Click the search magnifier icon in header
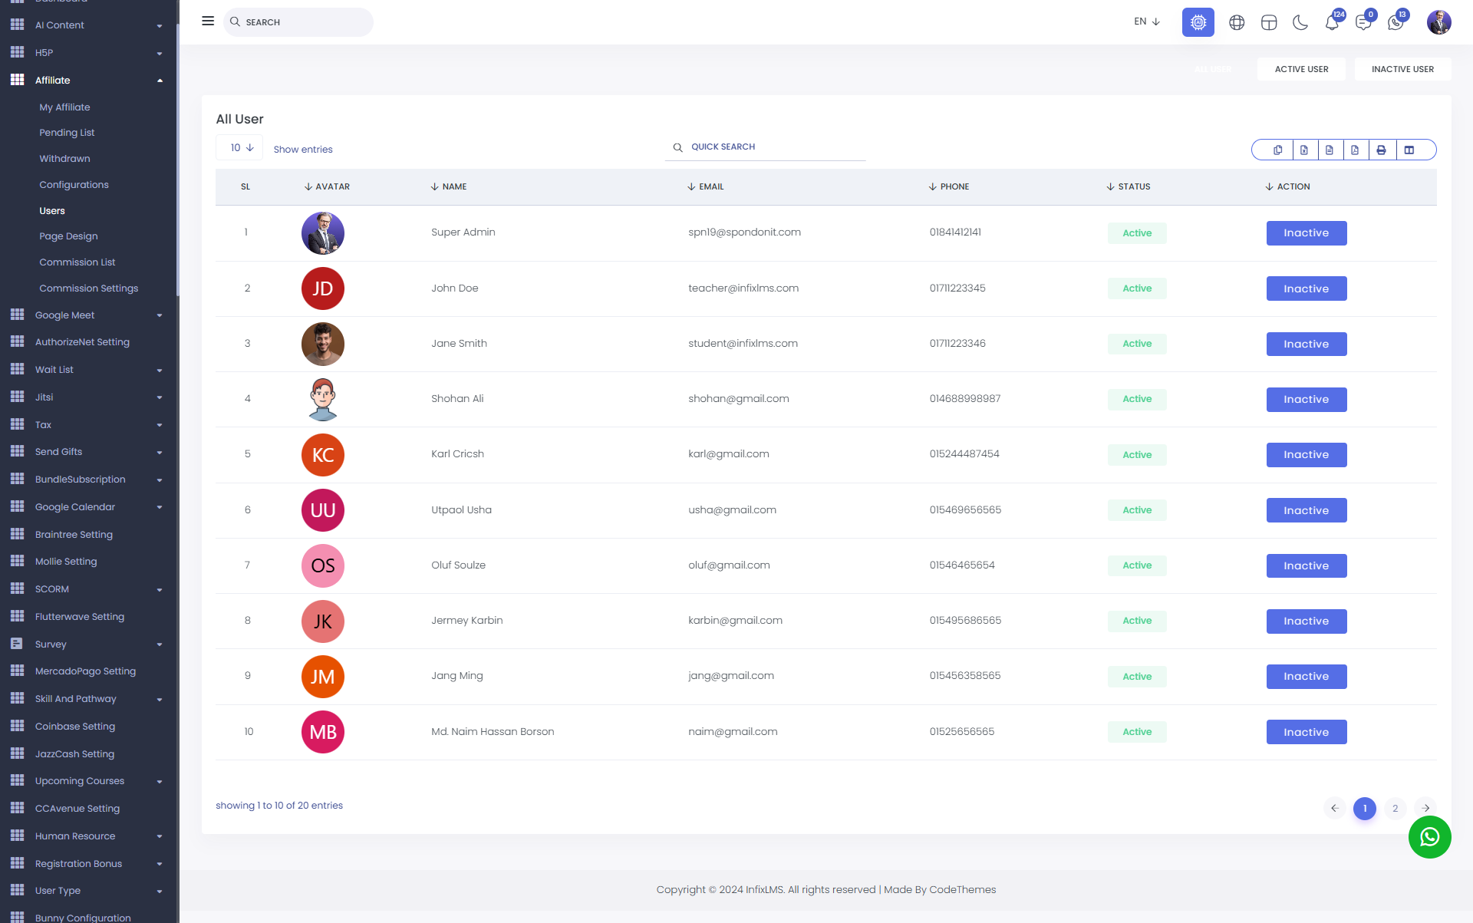This screenshot has width=1473, height=923. tap(235, 22)
